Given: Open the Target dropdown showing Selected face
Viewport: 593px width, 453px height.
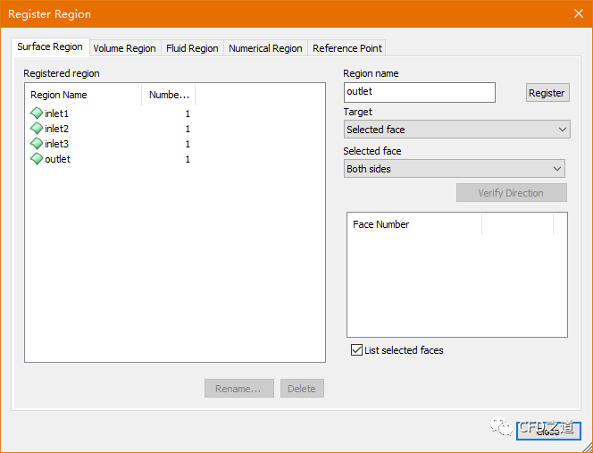Looking at the screenshot, I should [x=456, y=130].
